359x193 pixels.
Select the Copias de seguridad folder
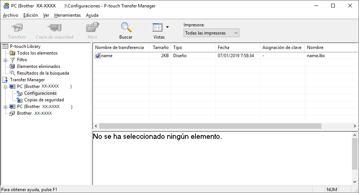[x=44, y=100]
